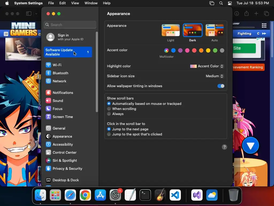This screenshot has height=206, width=274.
Task: Open the Help menu
Action: 106,3
